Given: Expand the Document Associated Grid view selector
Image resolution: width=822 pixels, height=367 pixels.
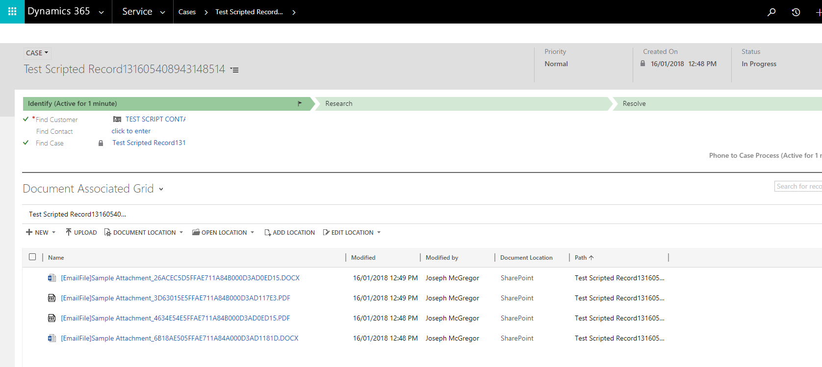Looking at the screenshot, I should 161,189.
